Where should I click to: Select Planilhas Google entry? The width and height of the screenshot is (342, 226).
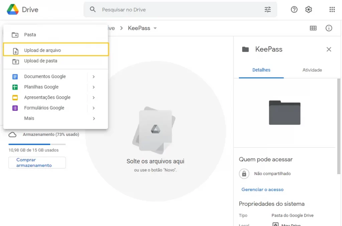(56, 87)
